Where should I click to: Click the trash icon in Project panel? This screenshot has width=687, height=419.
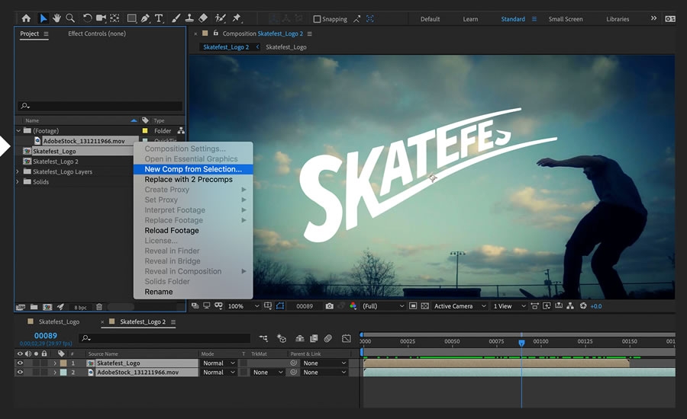tap(98, 307)
